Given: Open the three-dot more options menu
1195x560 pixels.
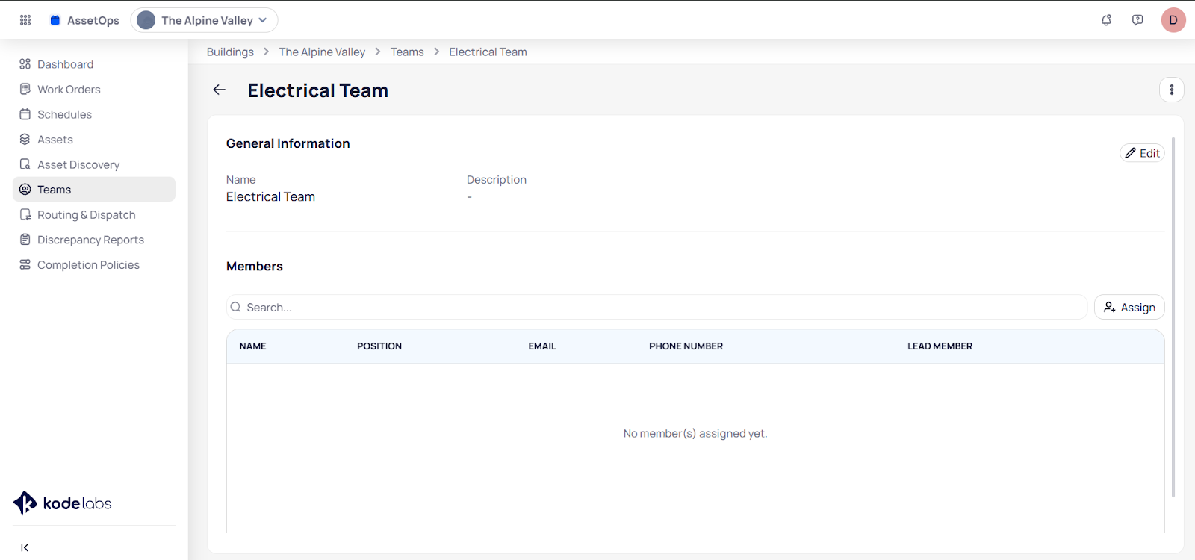Looking at the screenshot, I should point(1171,90).
